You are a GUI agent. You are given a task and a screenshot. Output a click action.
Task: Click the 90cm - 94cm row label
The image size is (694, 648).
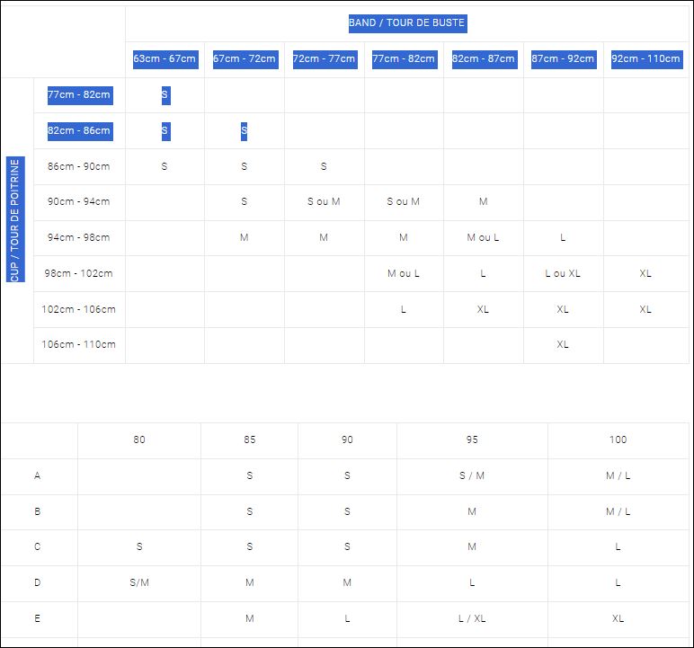(79, 201)
